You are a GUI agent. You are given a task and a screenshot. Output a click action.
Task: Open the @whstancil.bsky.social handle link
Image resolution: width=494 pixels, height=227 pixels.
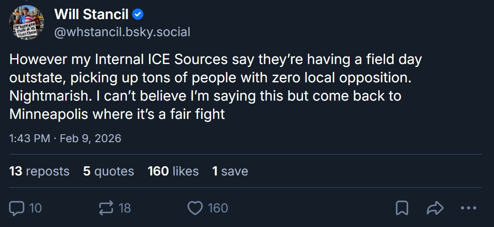122,32
